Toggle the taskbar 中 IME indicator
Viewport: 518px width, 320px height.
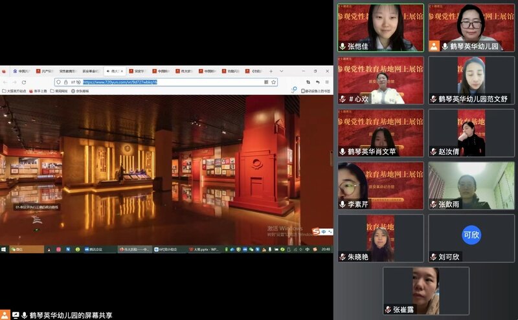pyautogui.click(x=307, y=250)
